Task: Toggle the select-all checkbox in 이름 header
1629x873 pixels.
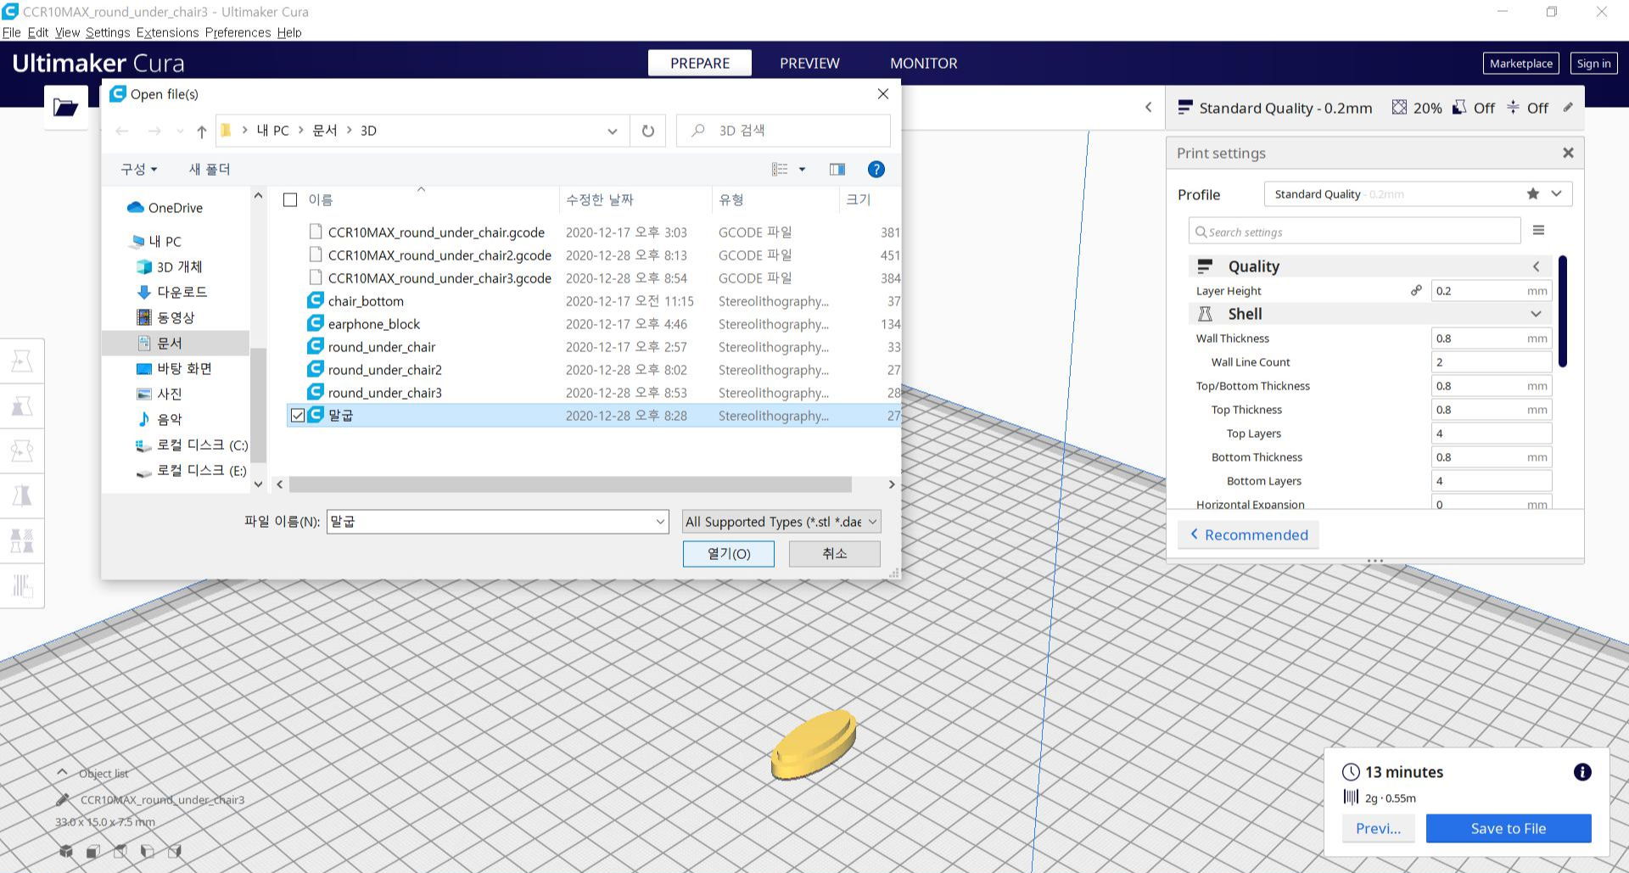Action: (290, 199)
